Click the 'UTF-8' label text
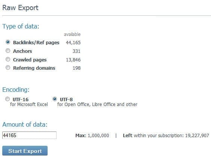Viewport: 211px width, 157px height. coord(66,100)
